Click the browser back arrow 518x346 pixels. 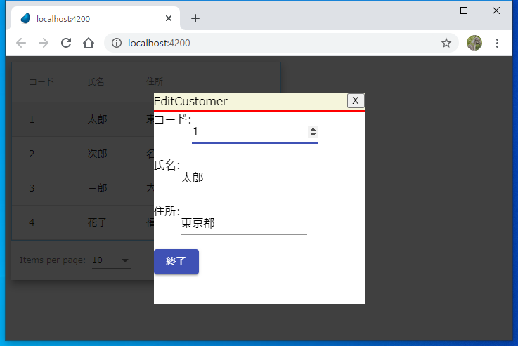pyautogui.click(x=21, y=43)
